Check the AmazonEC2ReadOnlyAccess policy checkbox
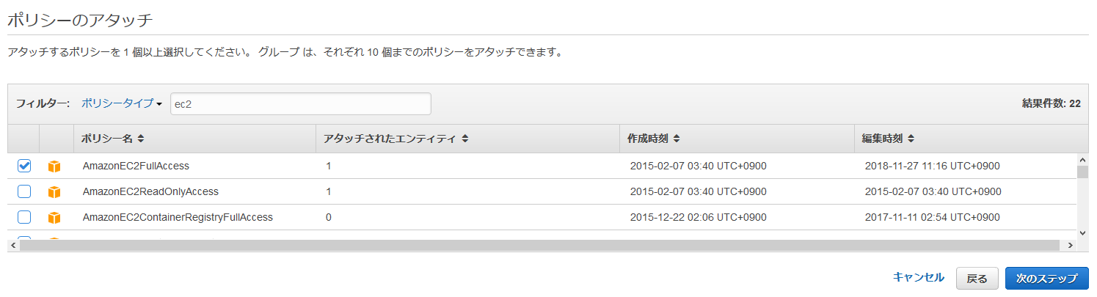 (24, 192)
